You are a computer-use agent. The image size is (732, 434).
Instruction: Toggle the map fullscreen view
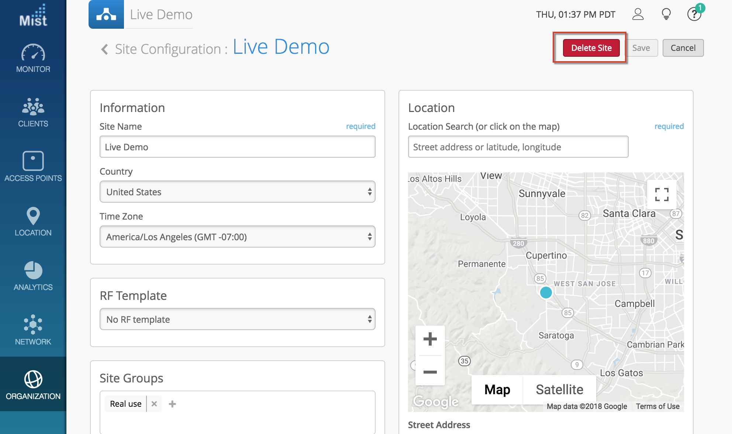click(662, 195)
